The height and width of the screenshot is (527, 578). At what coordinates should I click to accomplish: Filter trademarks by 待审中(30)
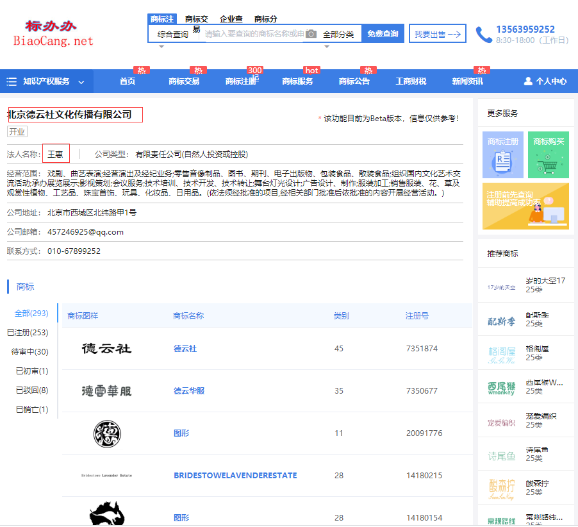pyautogui.click(x=30, y=351)
